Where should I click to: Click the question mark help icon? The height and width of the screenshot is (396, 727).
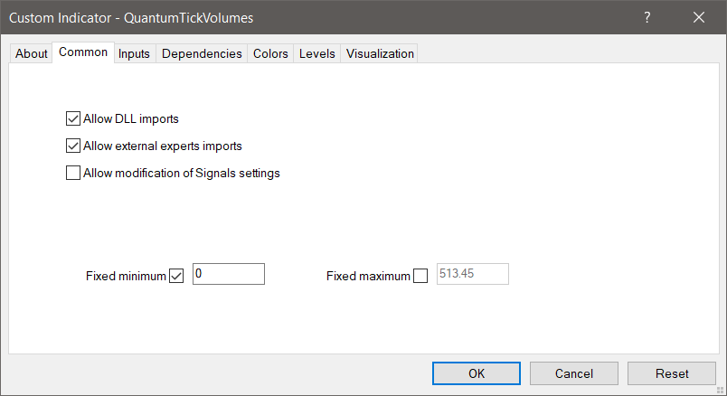point(647,17)
